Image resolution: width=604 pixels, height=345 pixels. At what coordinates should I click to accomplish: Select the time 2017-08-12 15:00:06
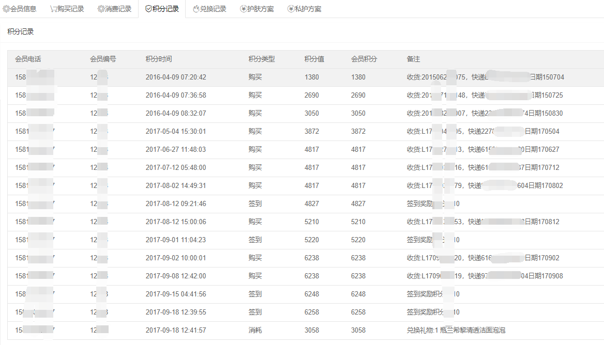[176, 222]
